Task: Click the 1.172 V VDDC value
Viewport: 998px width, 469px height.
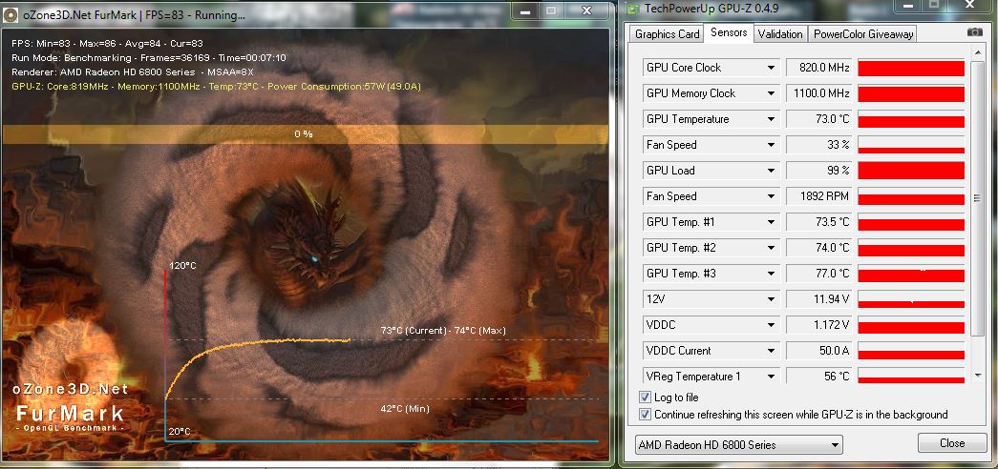Action: (819, 325)
